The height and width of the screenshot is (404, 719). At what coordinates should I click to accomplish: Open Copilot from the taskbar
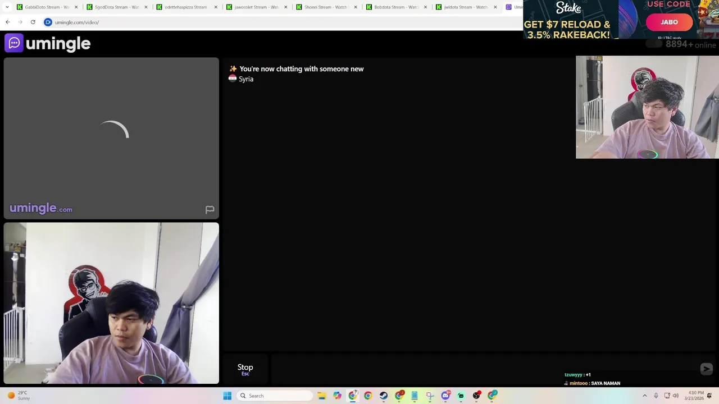[337, 396]
